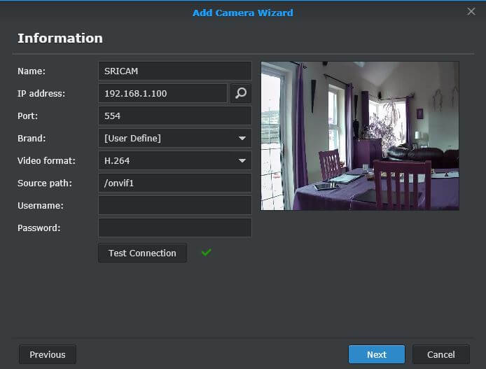Close the Add Camera Wizard dialog
486x369 pixels.
(471, 11)
